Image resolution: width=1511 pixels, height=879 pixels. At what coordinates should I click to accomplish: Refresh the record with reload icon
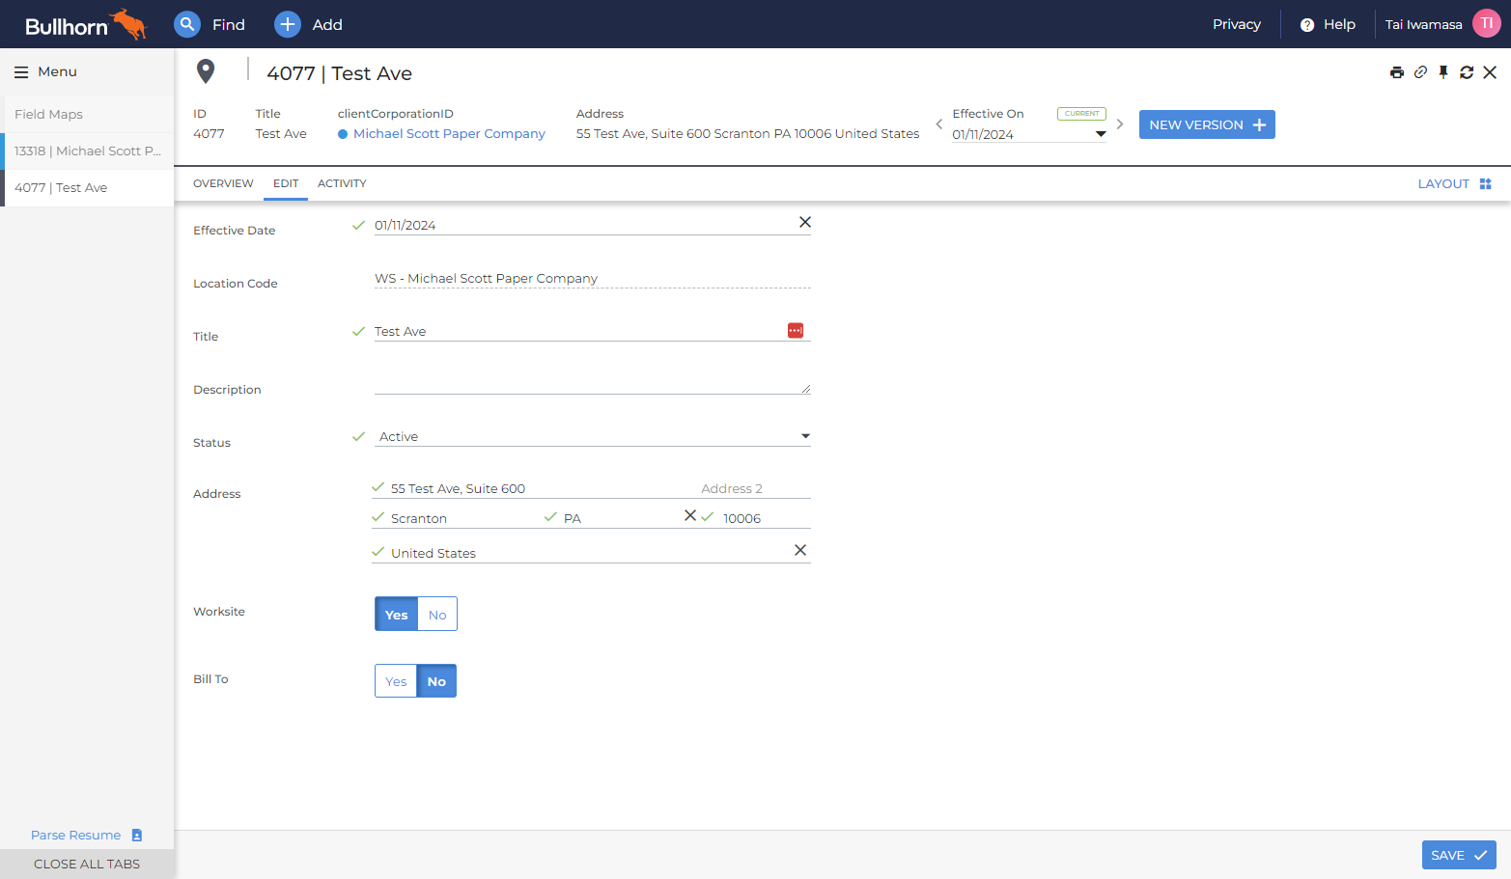pyautogui.click(x=1467, y=72)
